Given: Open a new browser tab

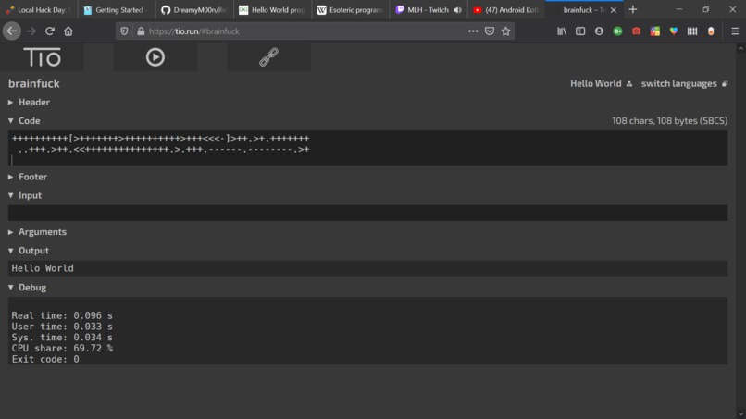Looking at the screenshot, I should coord(633,9).
